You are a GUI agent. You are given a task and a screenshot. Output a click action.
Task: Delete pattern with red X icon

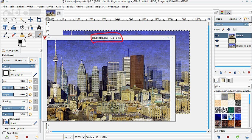click(228, 137)
